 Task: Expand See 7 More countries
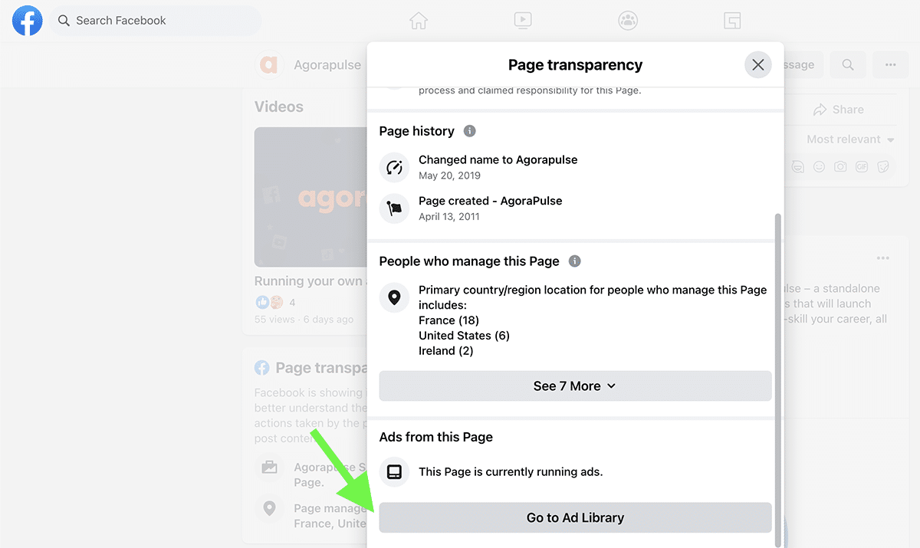point(575,386)
